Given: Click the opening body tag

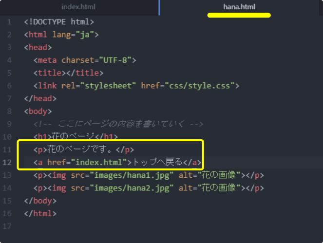Looking at the screenshot, I should (x=38, y=111).
